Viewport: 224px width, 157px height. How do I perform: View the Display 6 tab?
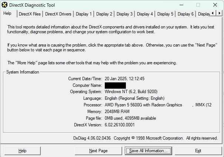coord(185,14)
